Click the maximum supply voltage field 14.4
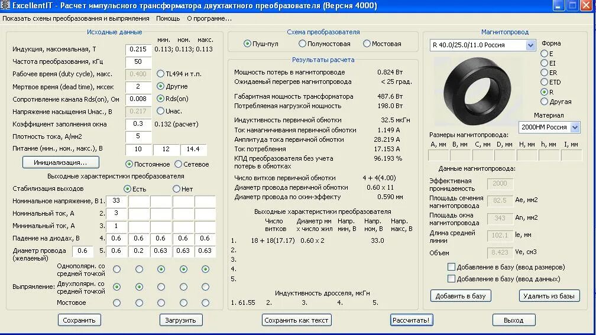Image resolution: width=596 pixels, height=335 pixels. (193, 149)
